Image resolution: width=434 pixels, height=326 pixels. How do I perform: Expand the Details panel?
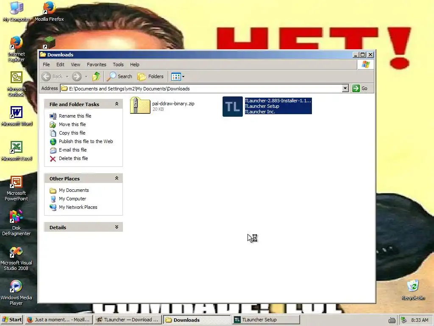coord(117,227)
